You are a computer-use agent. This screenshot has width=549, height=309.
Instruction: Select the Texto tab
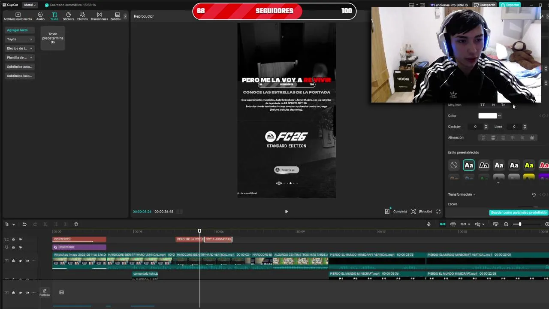[54, 17]
